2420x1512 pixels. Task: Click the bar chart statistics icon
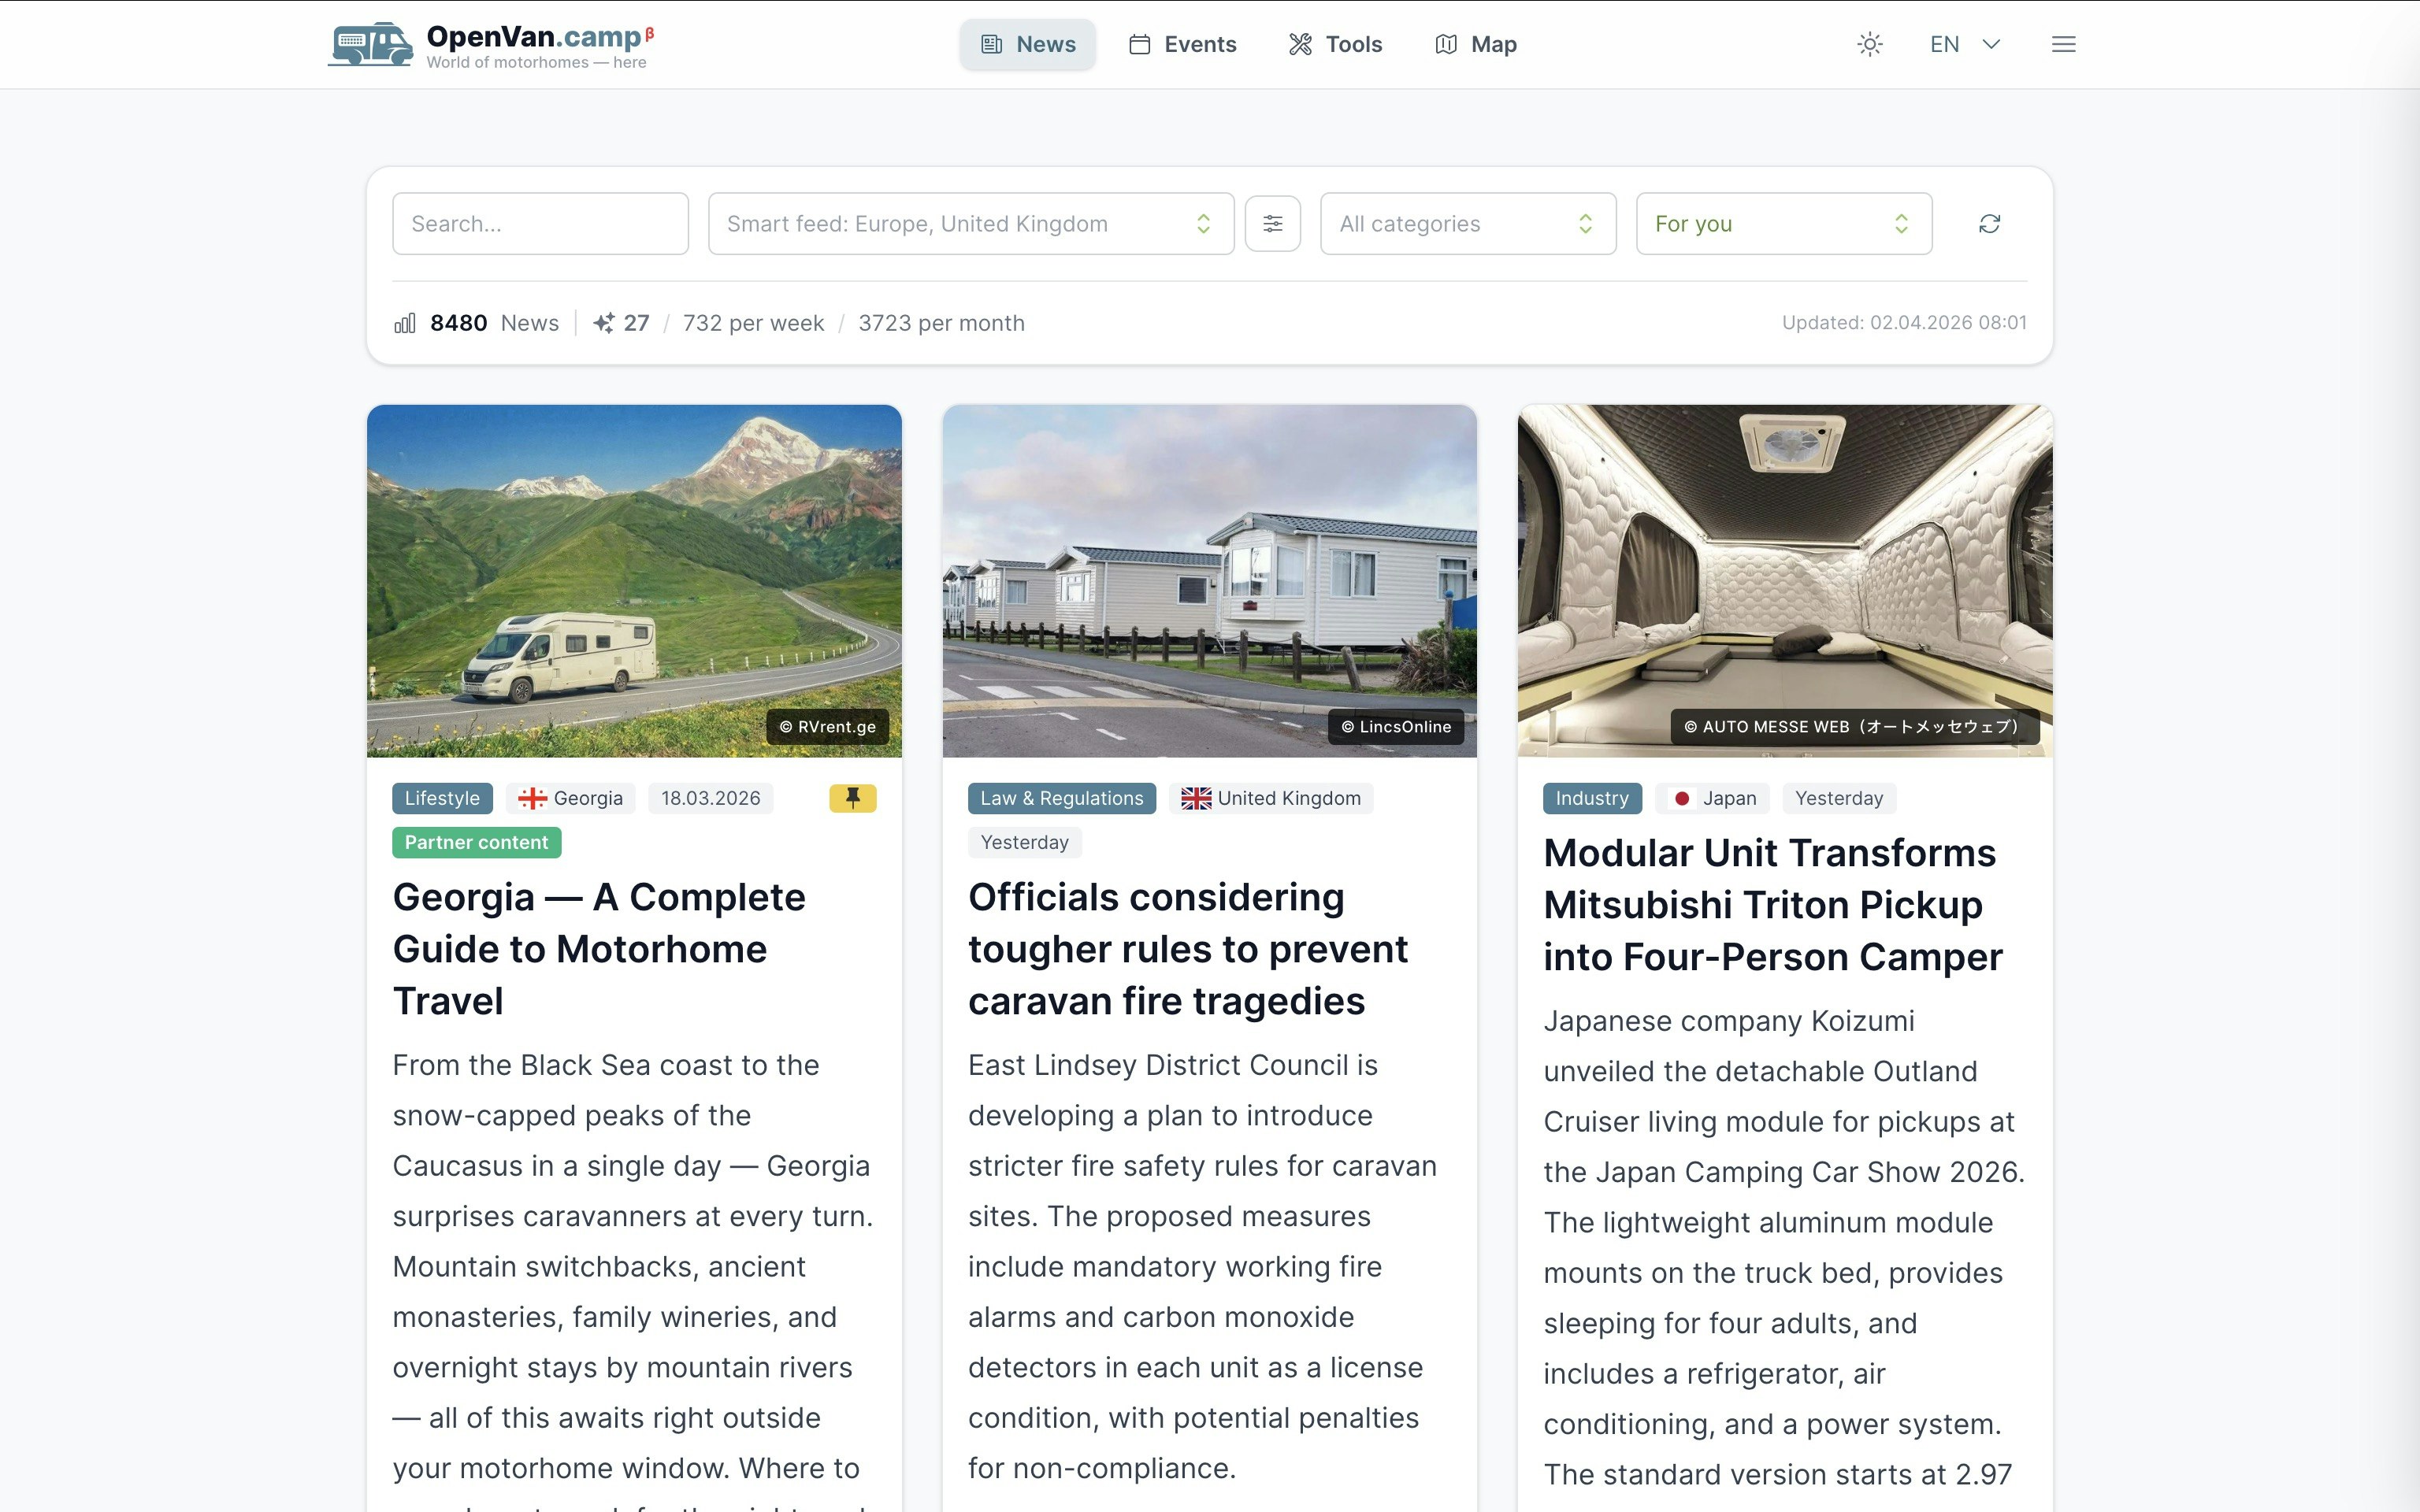tap(405, 323)
